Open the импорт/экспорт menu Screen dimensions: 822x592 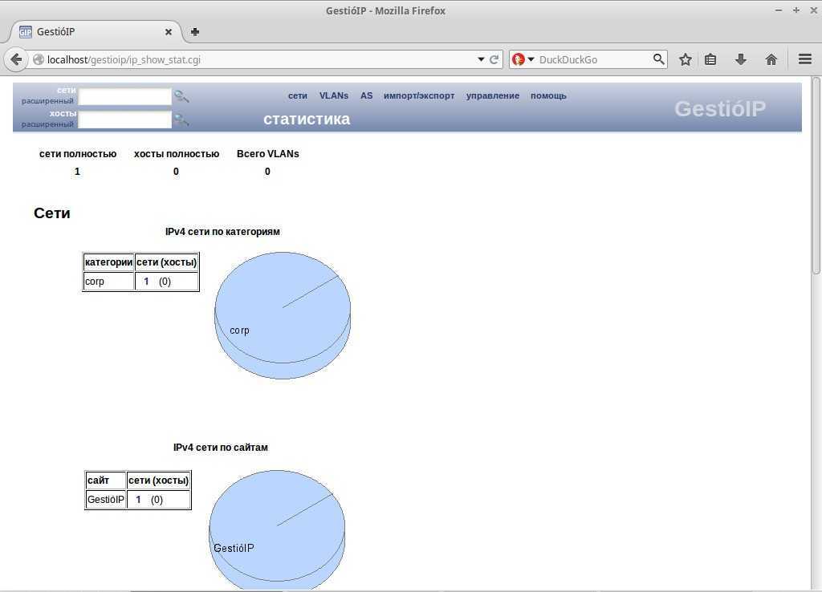(x=419, y=95)
